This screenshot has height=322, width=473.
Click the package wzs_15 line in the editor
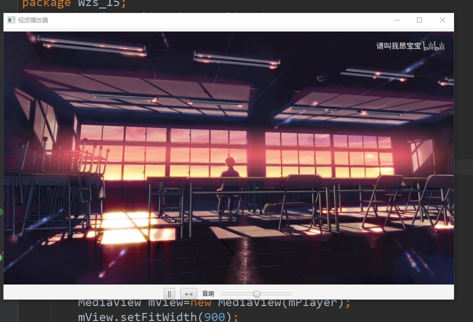[x=74, y=3]
